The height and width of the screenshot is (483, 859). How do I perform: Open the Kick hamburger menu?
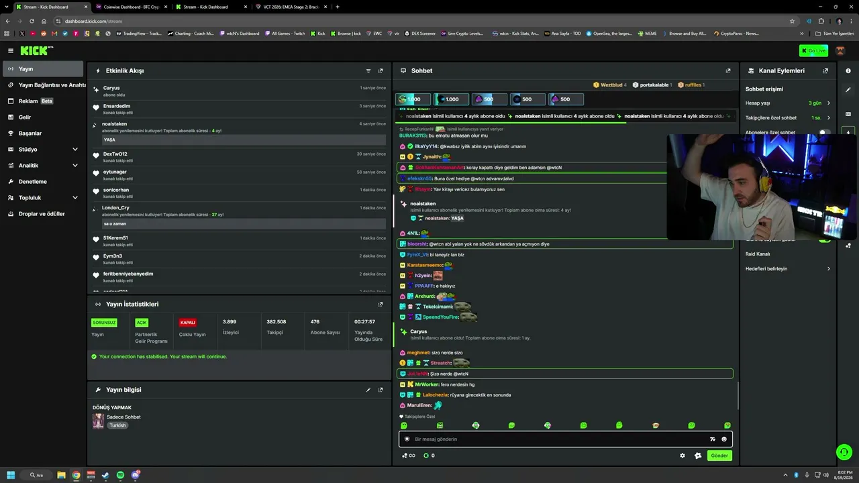click(x=11, y=50)
